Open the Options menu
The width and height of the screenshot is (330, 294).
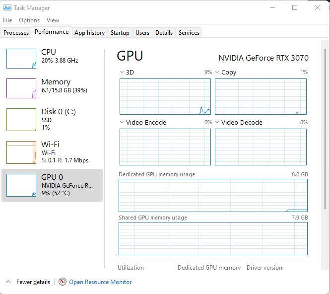(29, 20)
